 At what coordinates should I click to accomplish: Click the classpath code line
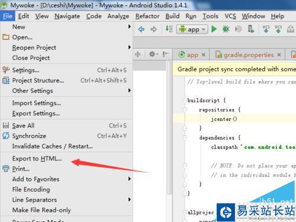(253, 147)
